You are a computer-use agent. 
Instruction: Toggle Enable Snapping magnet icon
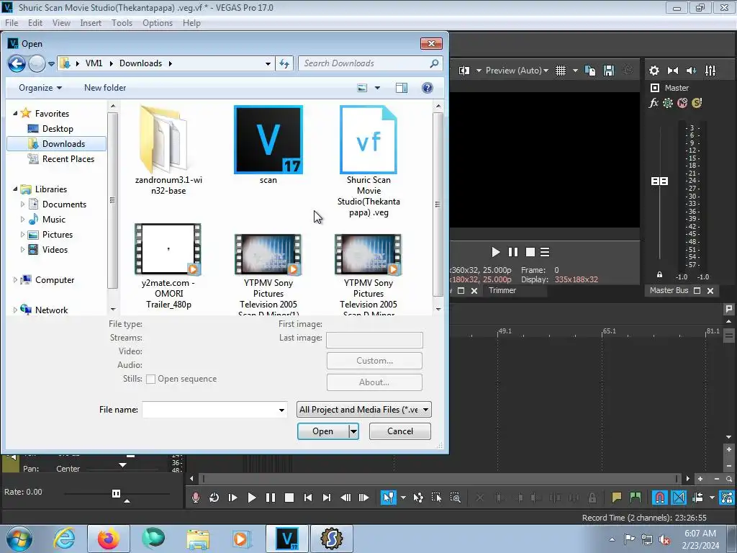pyautogui.click(x=659, y=498)
